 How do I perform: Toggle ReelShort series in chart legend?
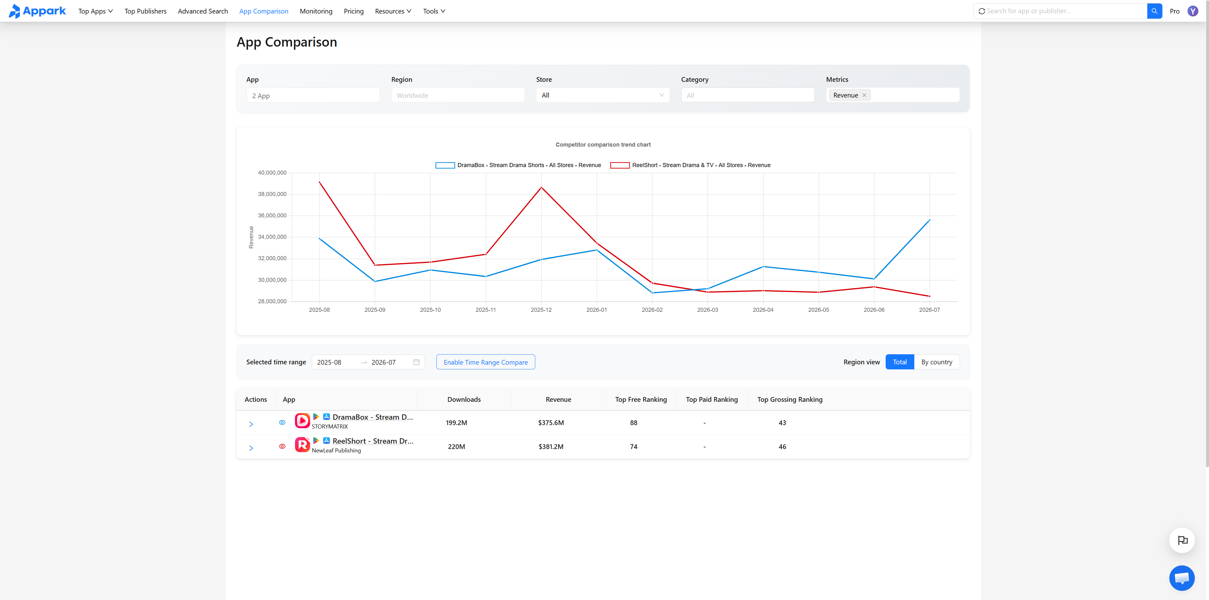pos(690,165)
